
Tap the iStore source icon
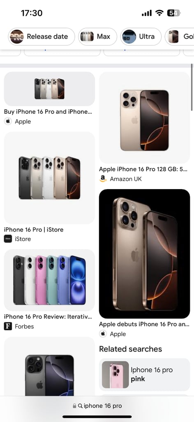coord(8,239)
